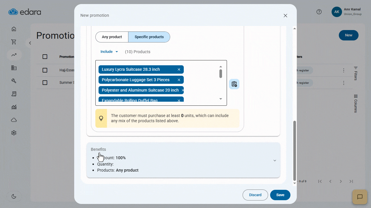The width and height of the screenshot is (371, 208).
Task: Open the Home icon in sidebar
Action: click(x=14, y=29)
